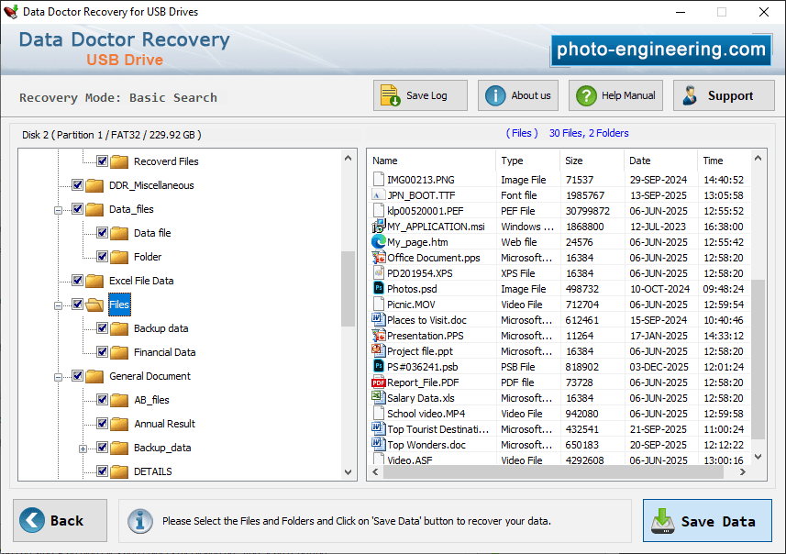The width and height of the screenshot is (786, 554).
Task: Click the My_page.htm Edge browser icon
Action: (x=379, y=241)
